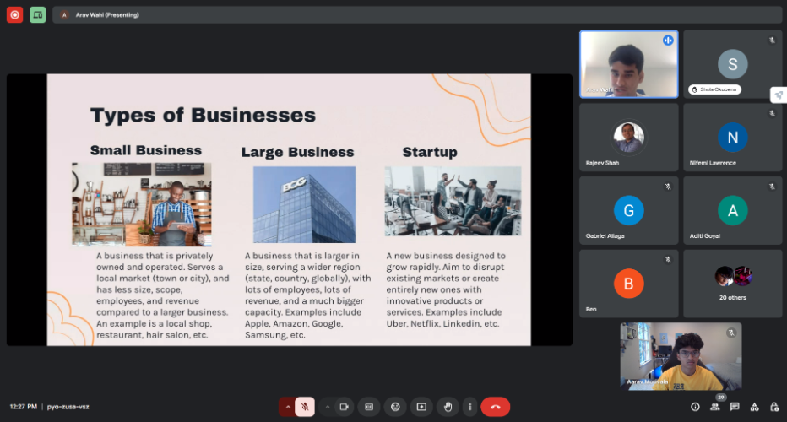This screenshot has width=787, height=422.
Task: Select Rajeev Shah's participant tile
Action: pos(628,138)
